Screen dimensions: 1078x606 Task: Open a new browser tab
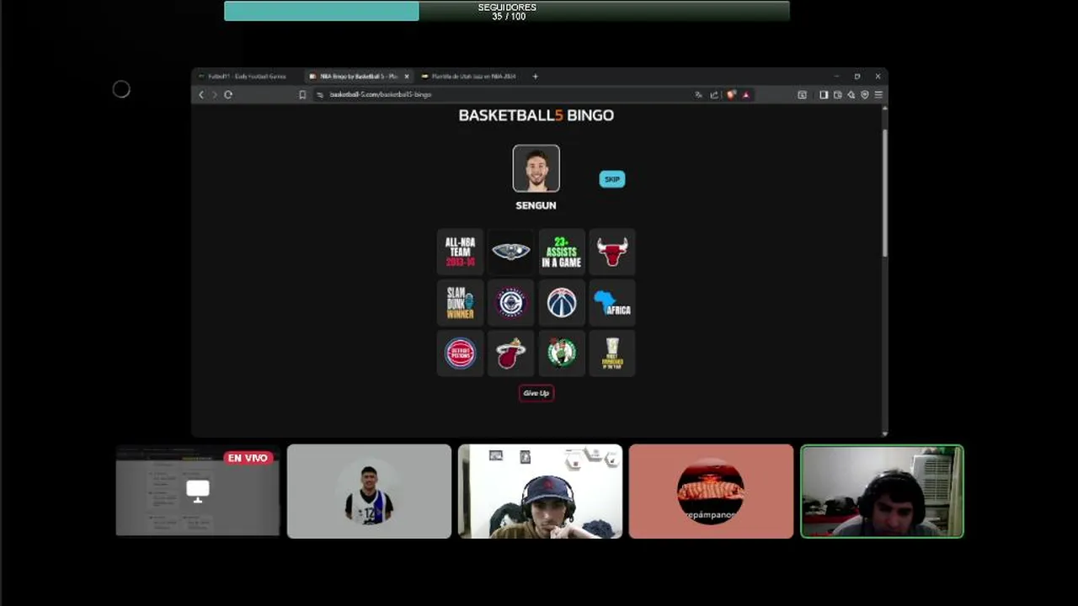[535, 77]
